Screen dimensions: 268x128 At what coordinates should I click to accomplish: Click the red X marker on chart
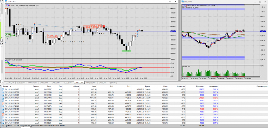tap(104, 26)
